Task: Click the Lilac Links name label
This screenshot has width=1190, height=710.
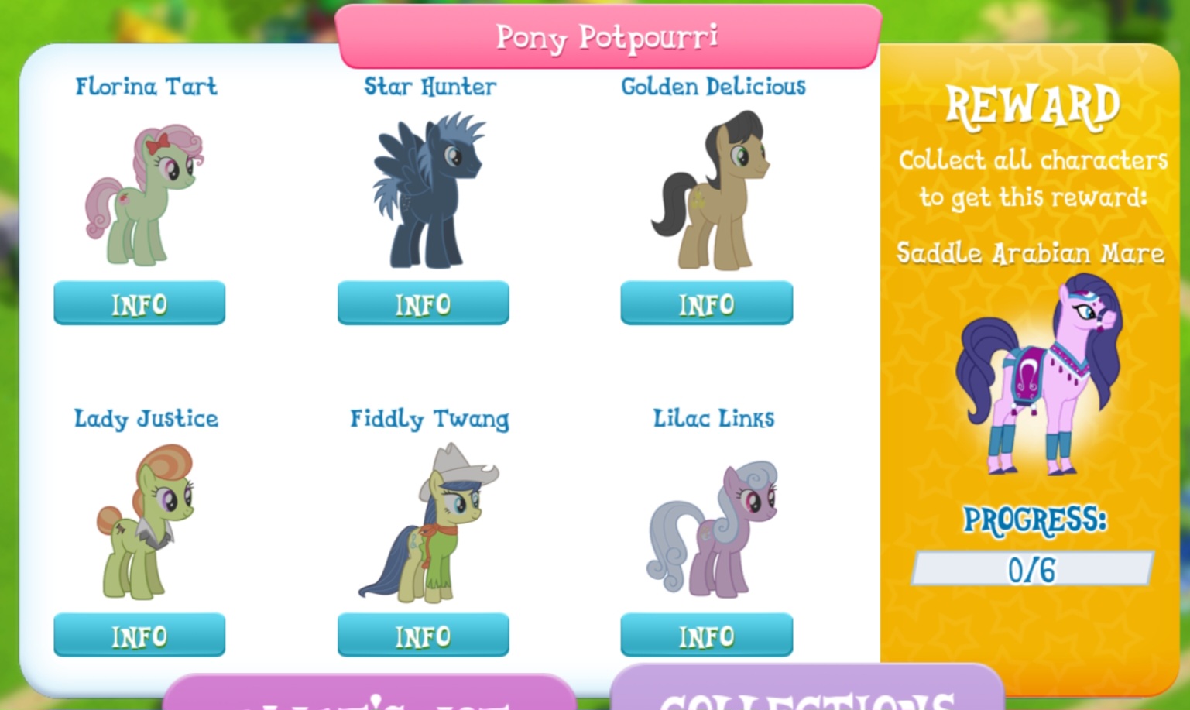Action: (x=713, y=419)
